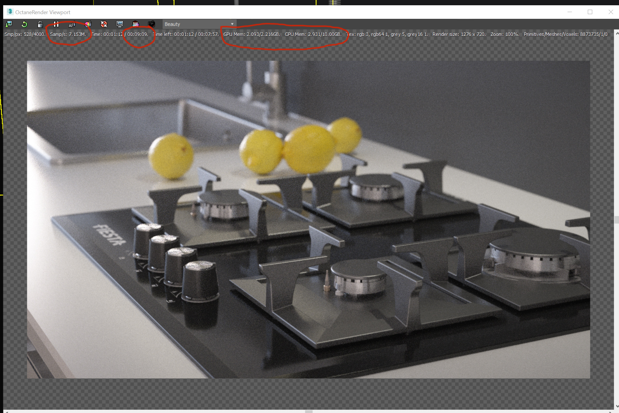This screenshot has height=413, width=619.
Task: Click the camera settings icon
Action: (x=152, y=24)
